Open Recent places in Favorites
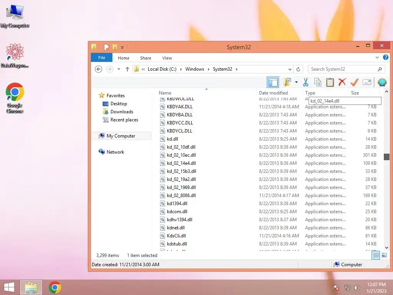 tap(124, 120)
